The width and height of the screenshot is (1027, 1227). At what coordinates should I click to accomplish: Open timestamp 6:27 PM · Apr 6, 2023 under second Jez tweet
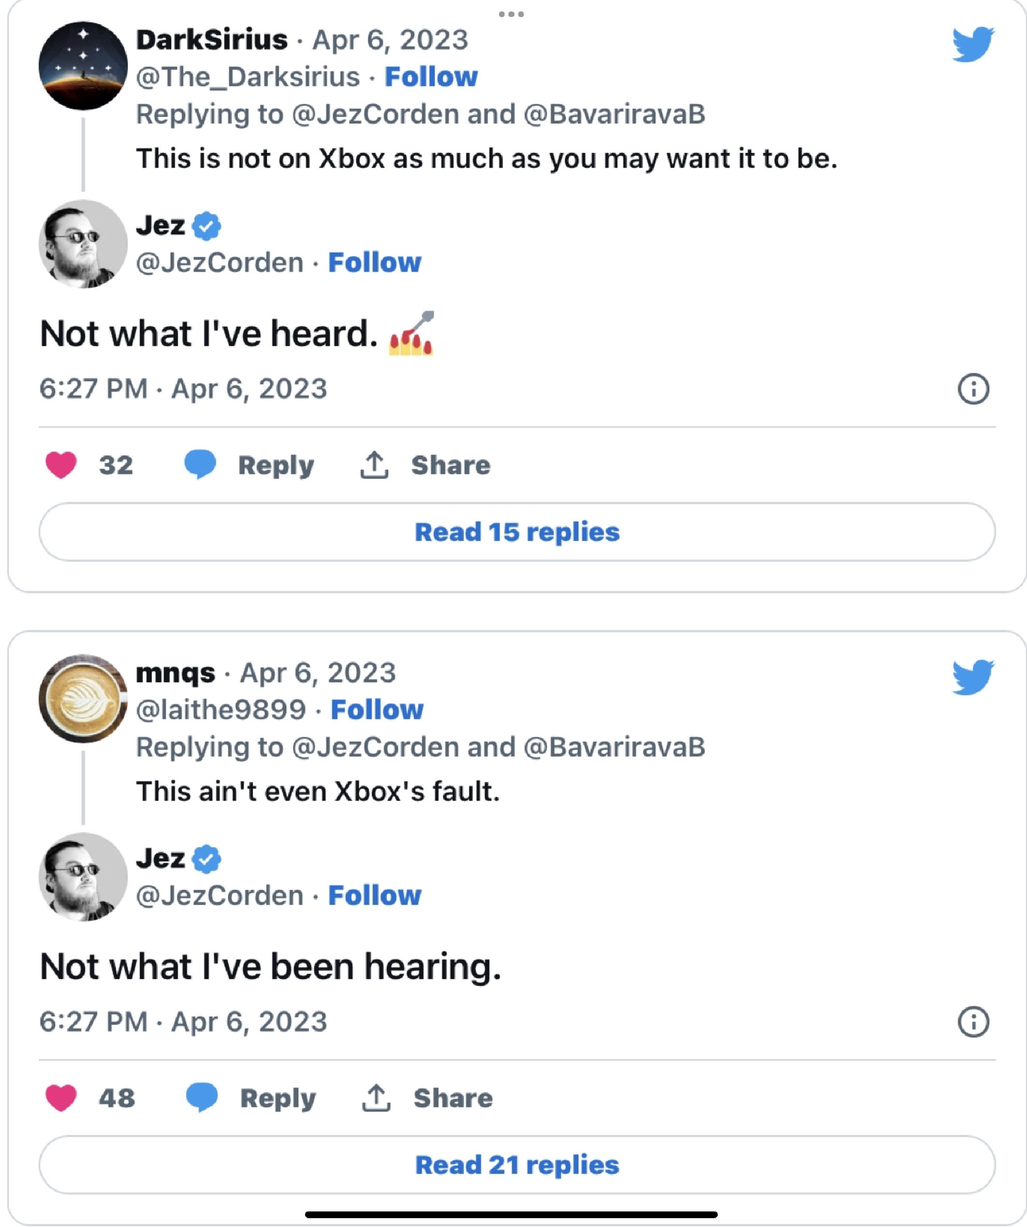183,1022
